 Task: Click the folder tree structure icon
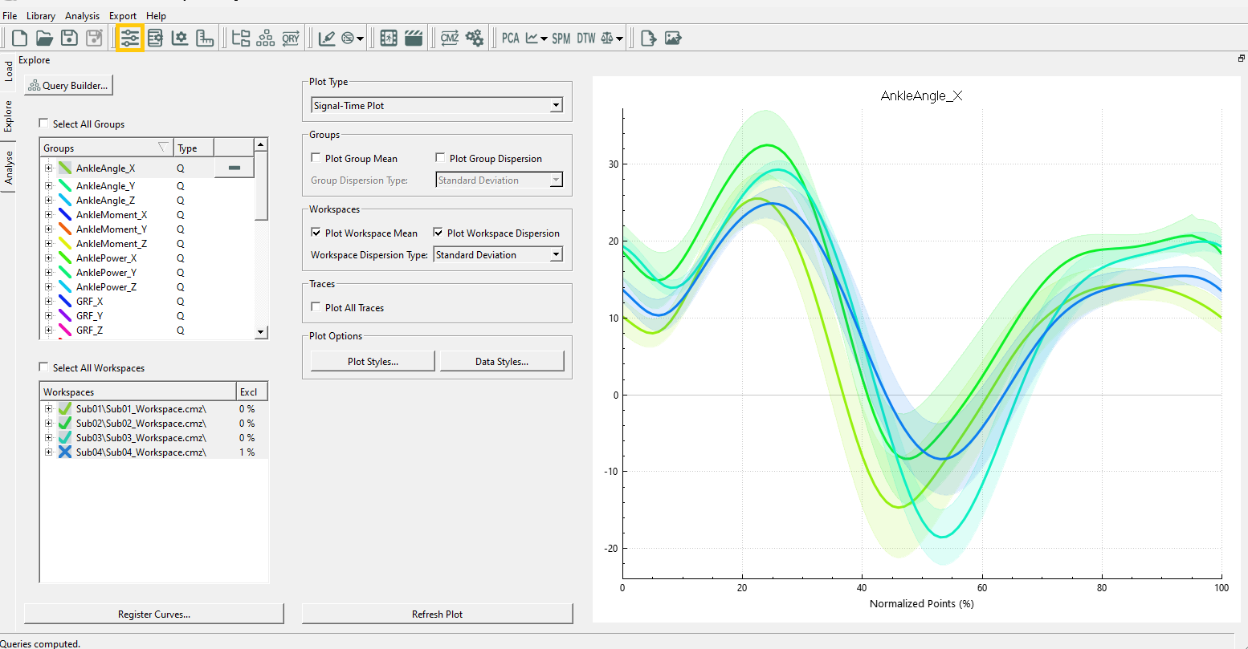pos(241,38)
